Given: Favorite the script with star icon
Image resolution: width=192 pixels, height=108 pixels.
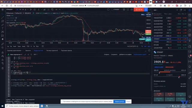Looking at the screenshot, I should pos(28,55).
